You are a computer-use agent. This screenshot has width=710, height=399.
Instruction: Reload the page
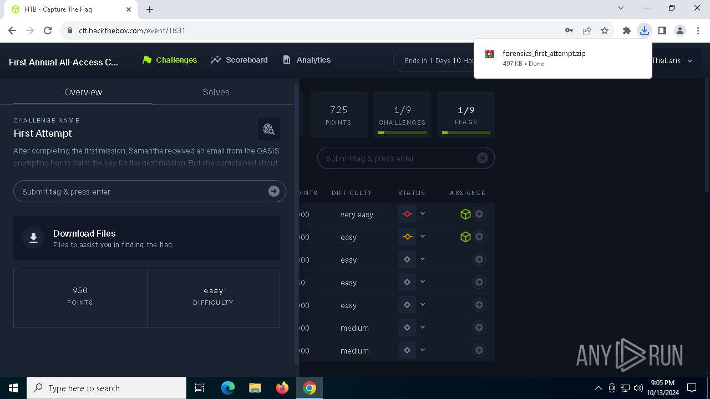48,30
